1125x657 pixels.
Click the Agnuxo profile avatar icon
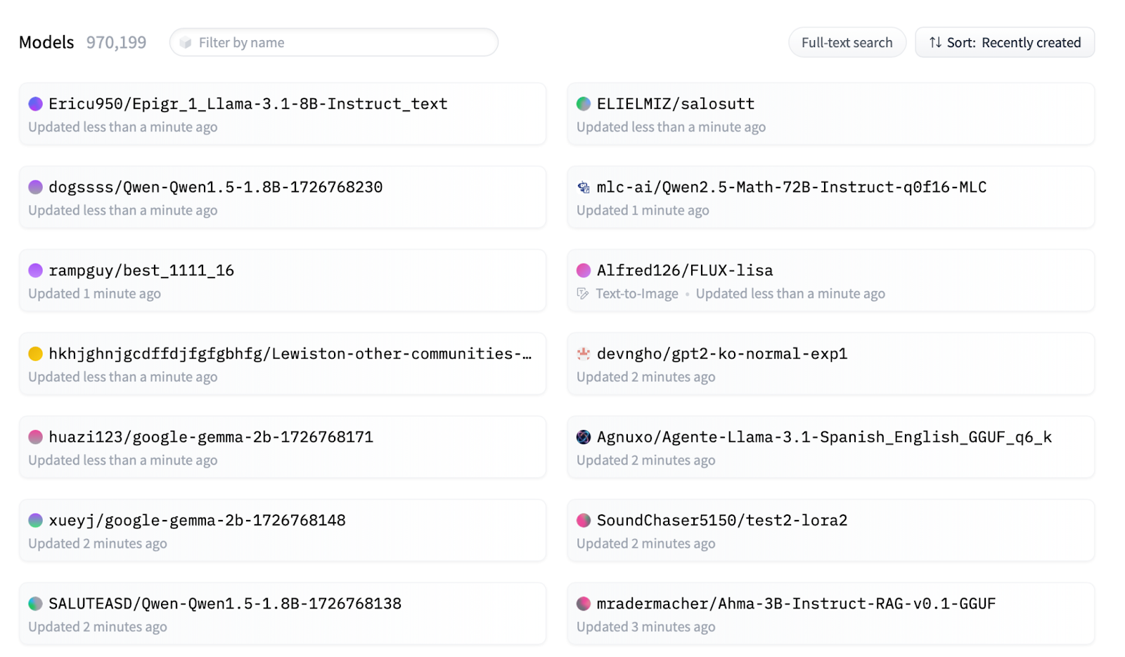(x=583, y=437)
